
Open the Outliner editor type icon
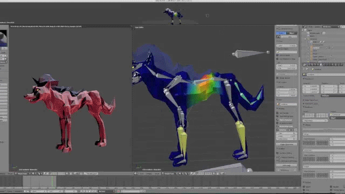tap(305, 27)
